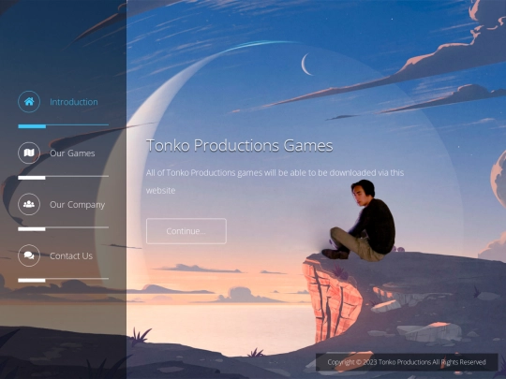
Task: Click the photo of the man sitting on the cliff
Action: 360,221
